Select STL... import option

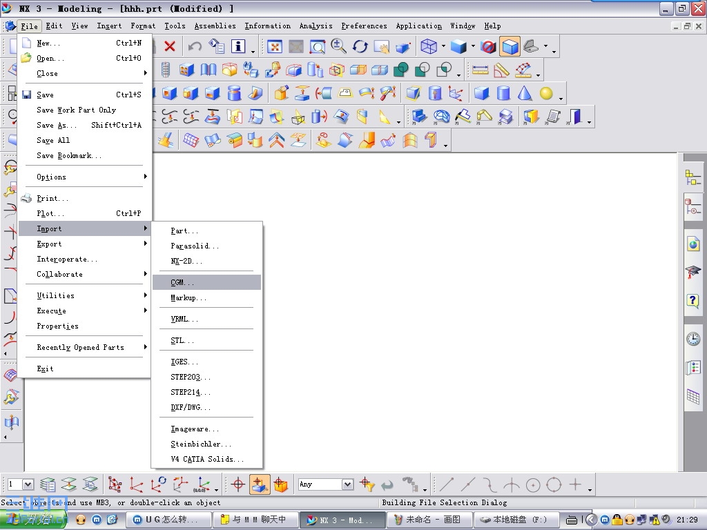pos(207,340)
